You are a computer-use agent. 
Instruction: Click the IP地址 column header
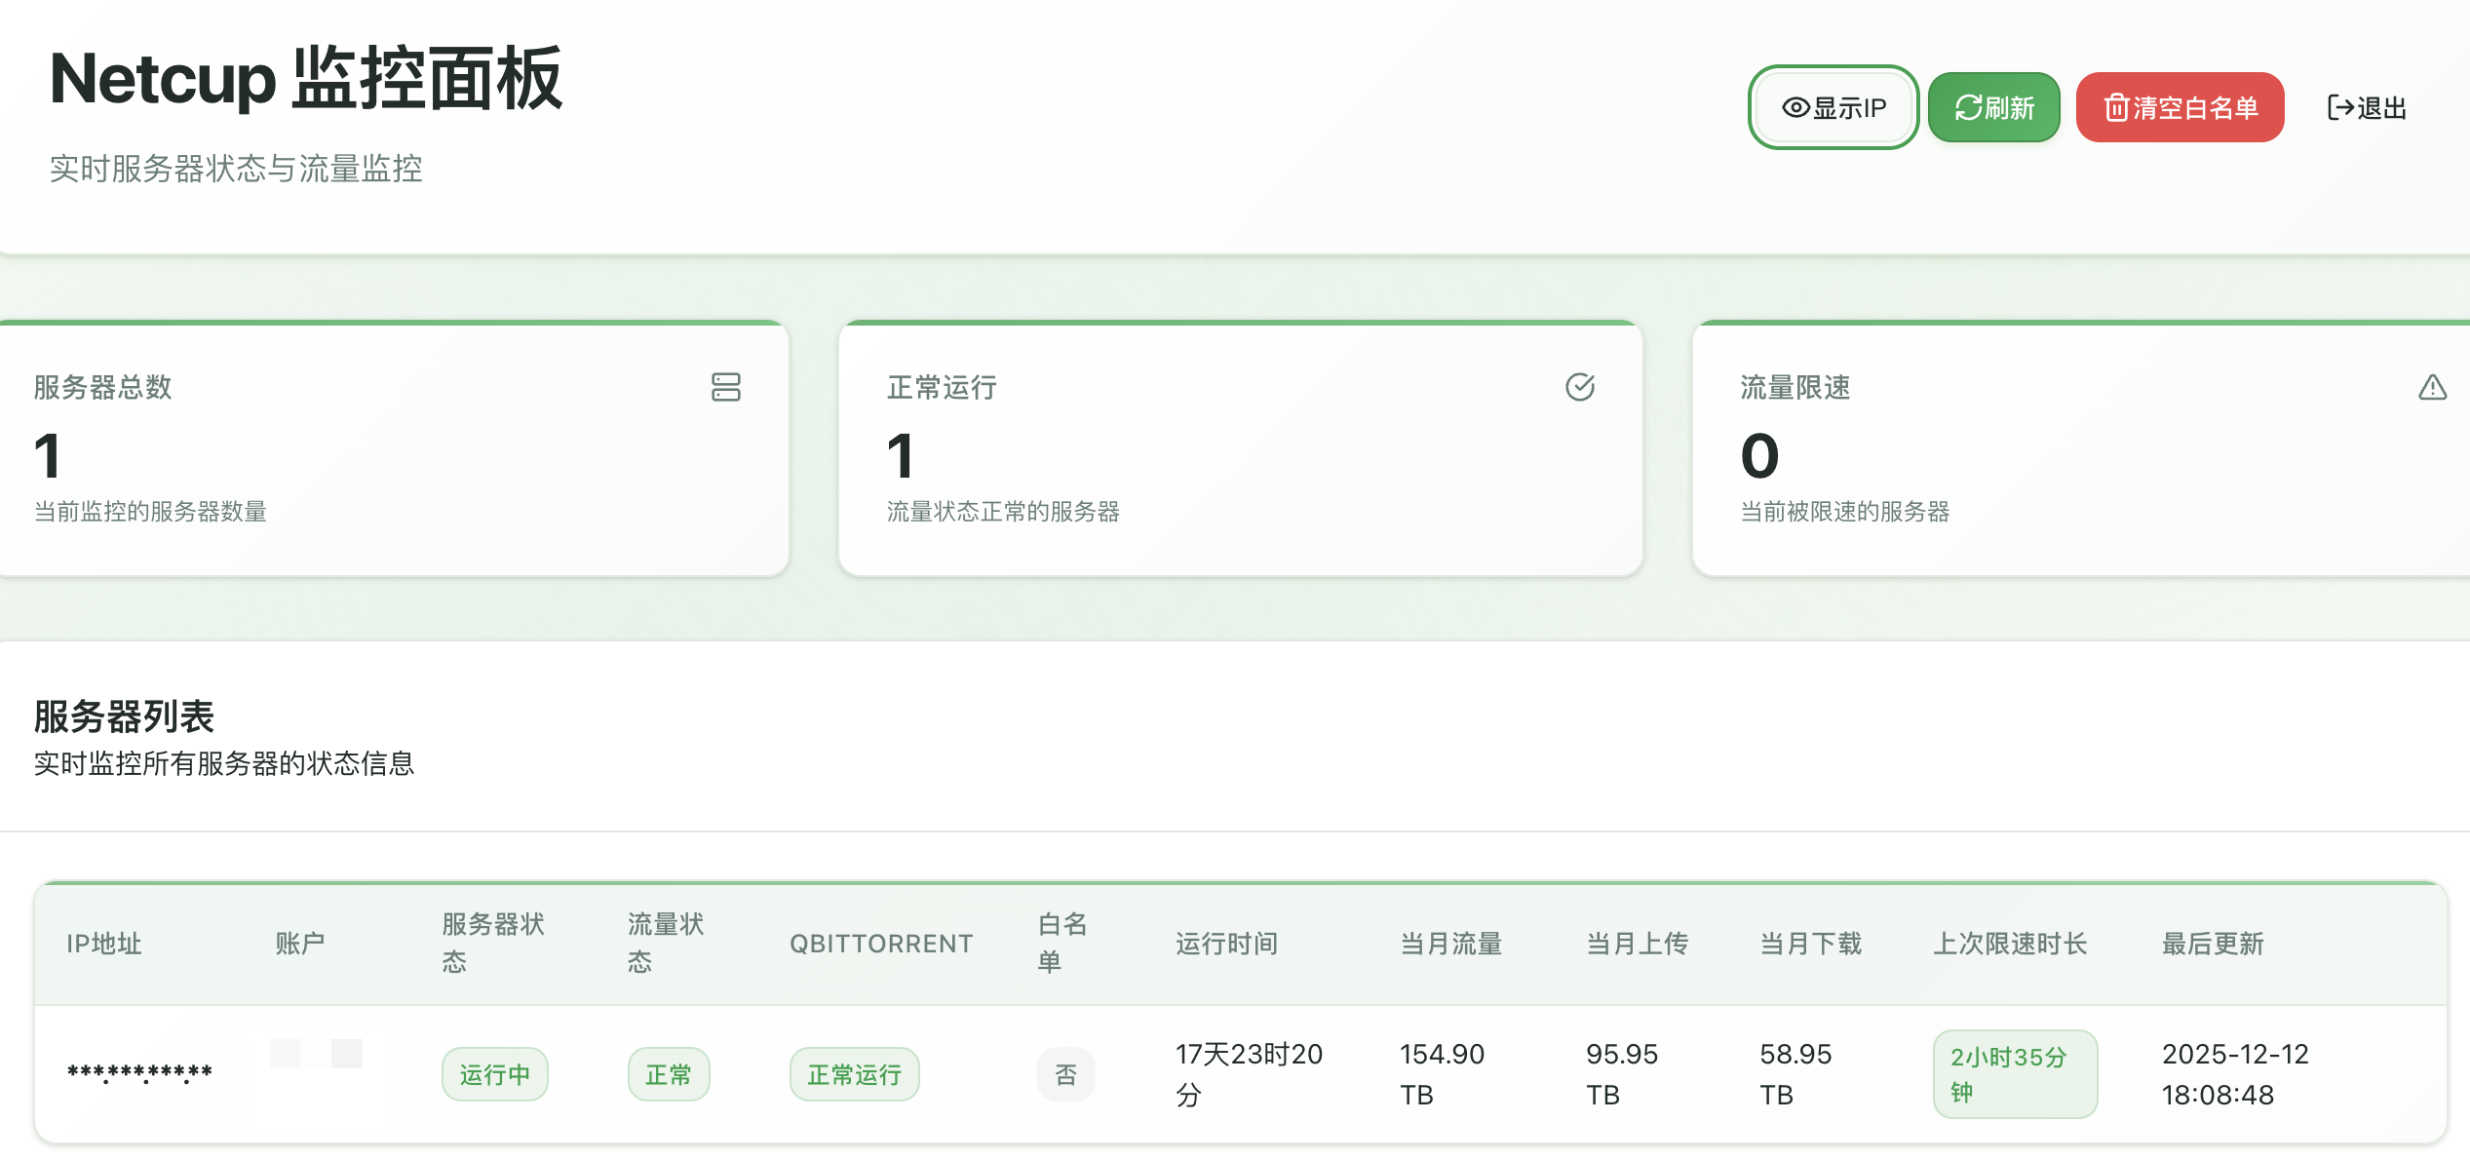click(104, 944)
